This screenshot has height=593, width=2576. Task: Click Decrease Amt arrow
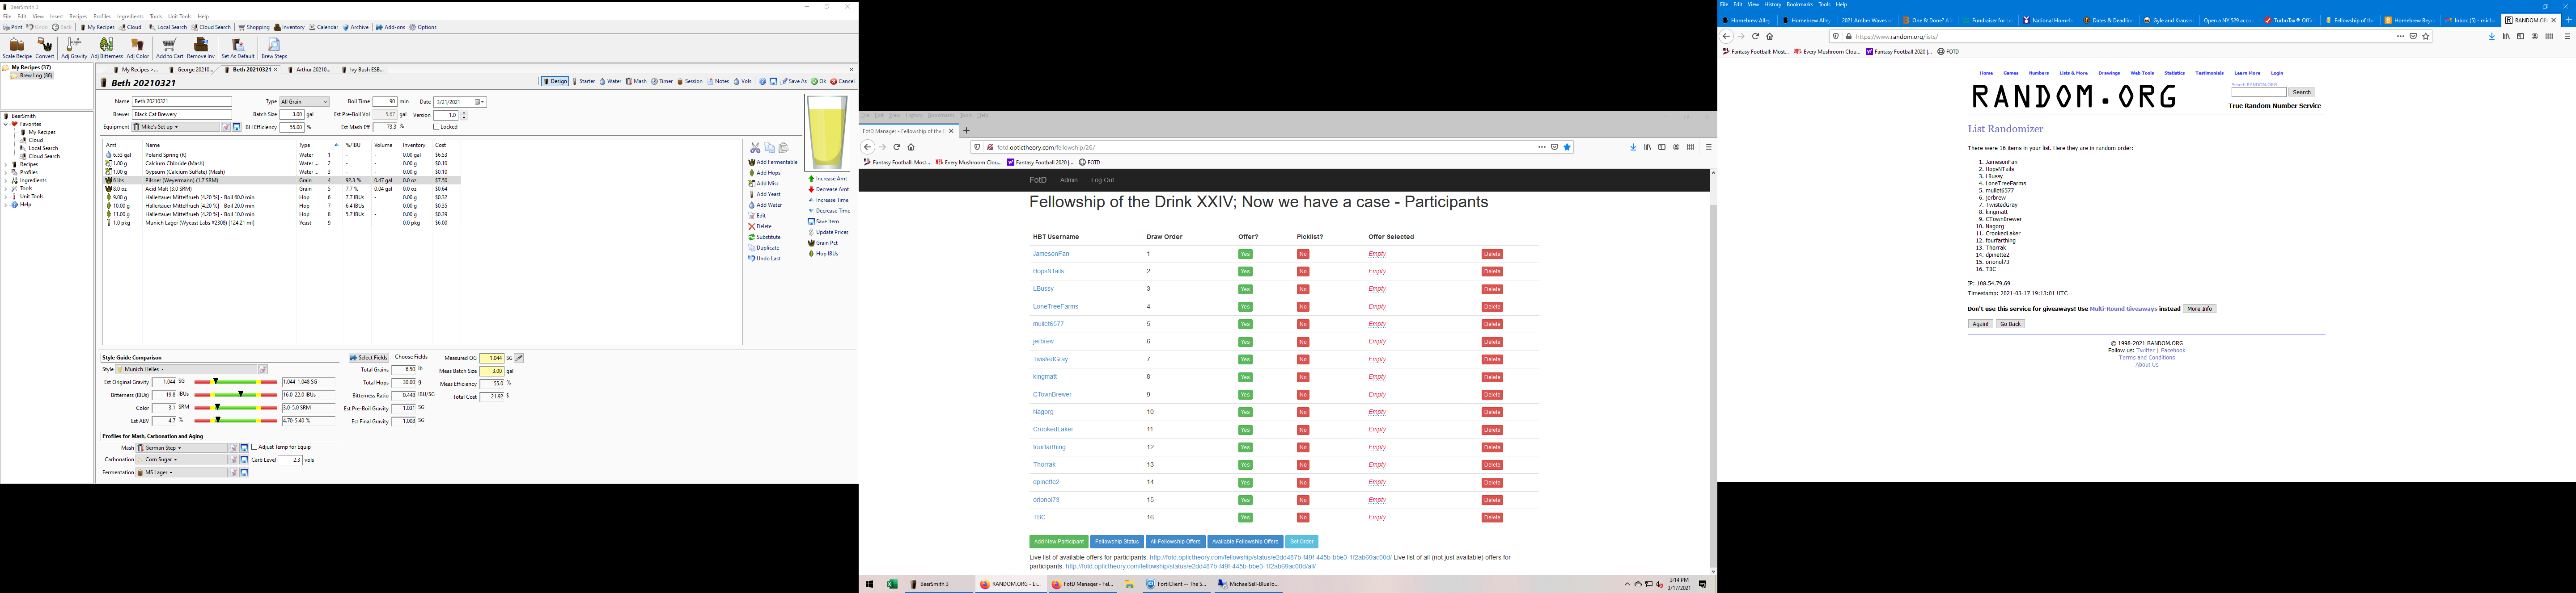pos(829,189)
